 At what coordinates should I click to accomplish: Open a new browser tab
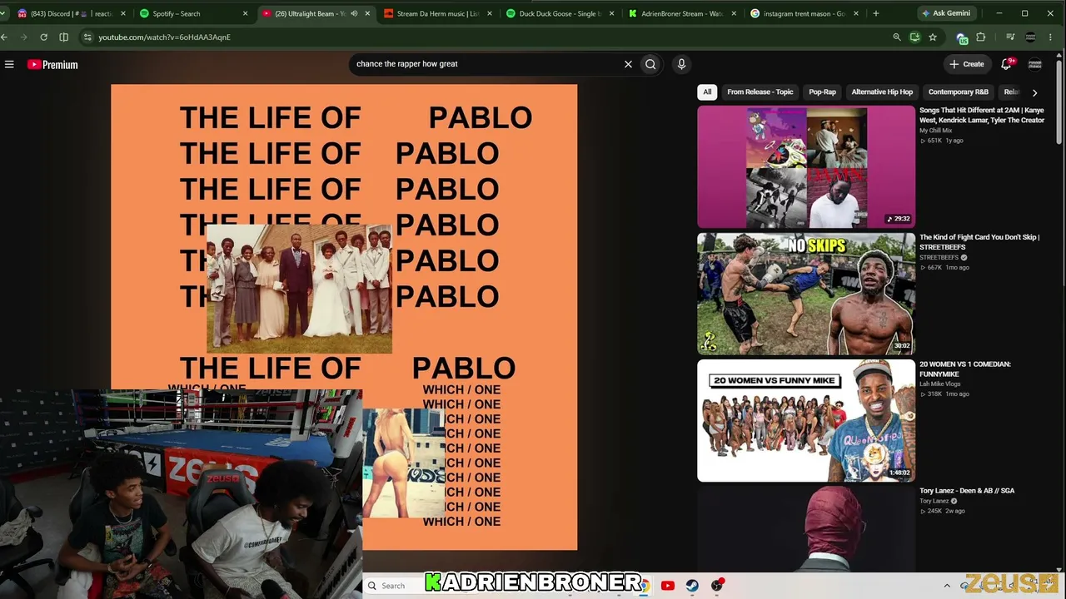pos(875,13)
